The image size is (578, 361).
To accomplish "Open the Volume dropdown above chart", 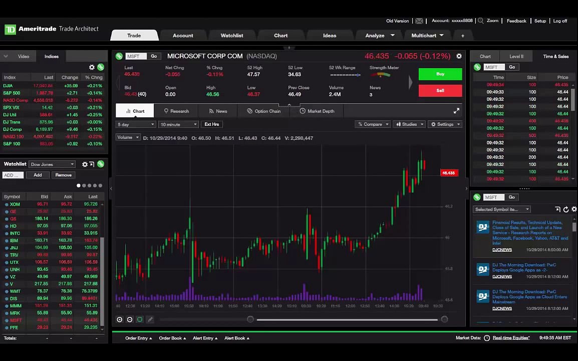I will click(128, 137).
